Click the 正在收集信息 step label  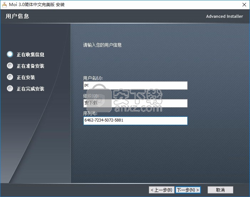click(31, 55)
